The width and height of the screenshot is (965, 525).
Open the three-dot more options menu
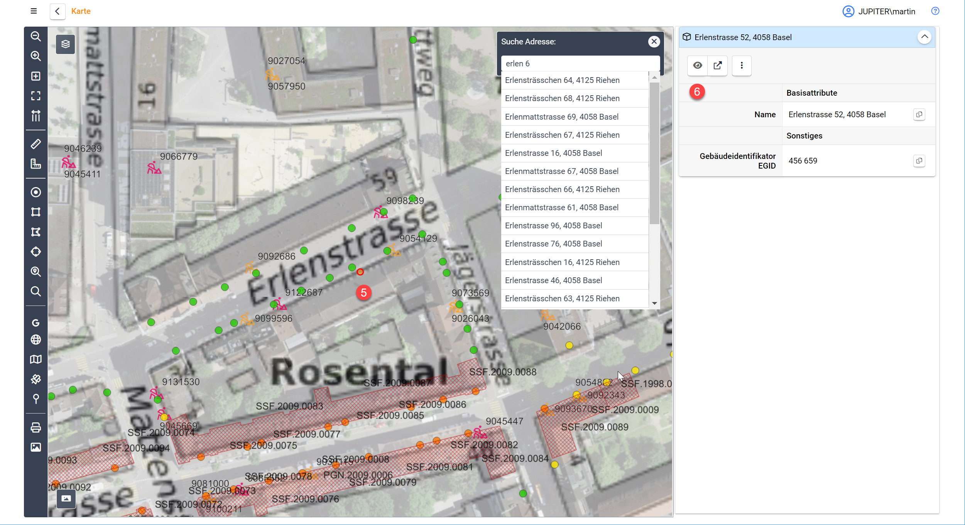[x=742, y=65]
